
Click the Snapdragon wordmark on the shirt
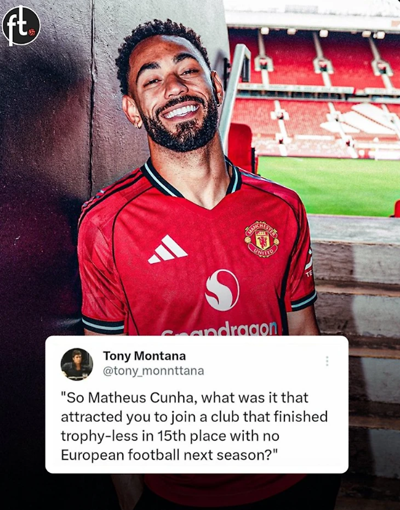(219, 328)
